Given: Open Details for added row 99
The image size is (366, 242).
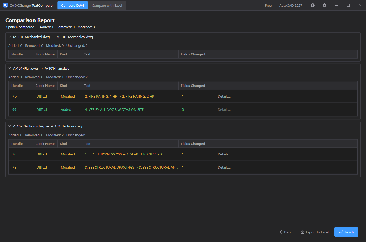Looking at the screenshot, I should pos(224,109).
